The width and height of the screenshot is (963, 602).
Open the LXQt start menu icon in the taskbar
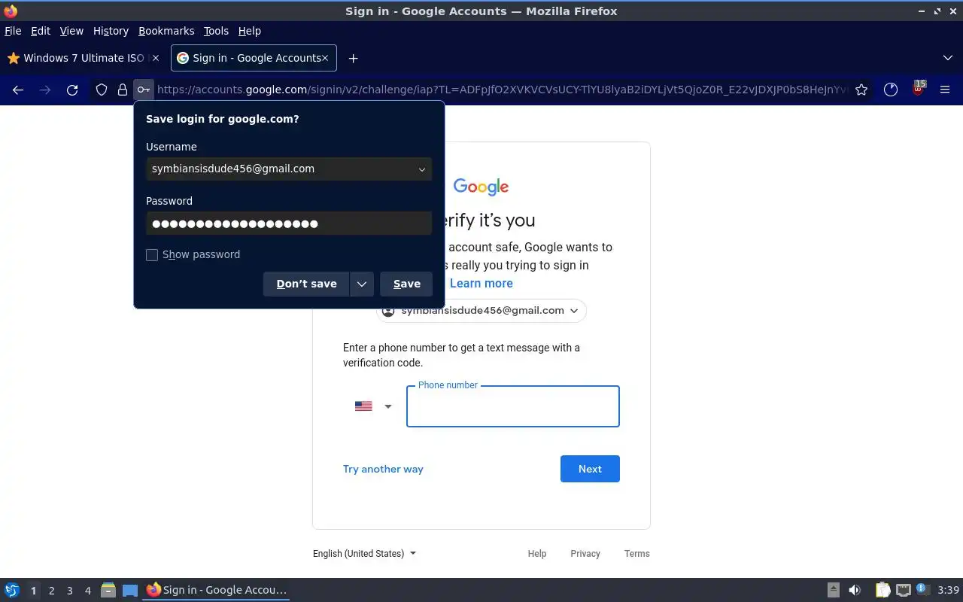pyautogui.click(x=12, y=591)
